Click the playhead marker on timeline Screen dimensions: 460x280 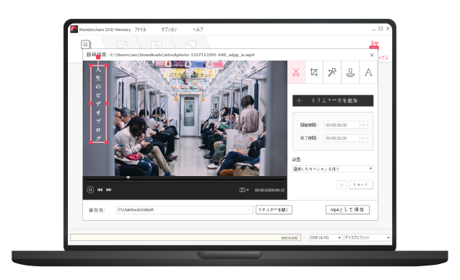(x=129, y=178)
